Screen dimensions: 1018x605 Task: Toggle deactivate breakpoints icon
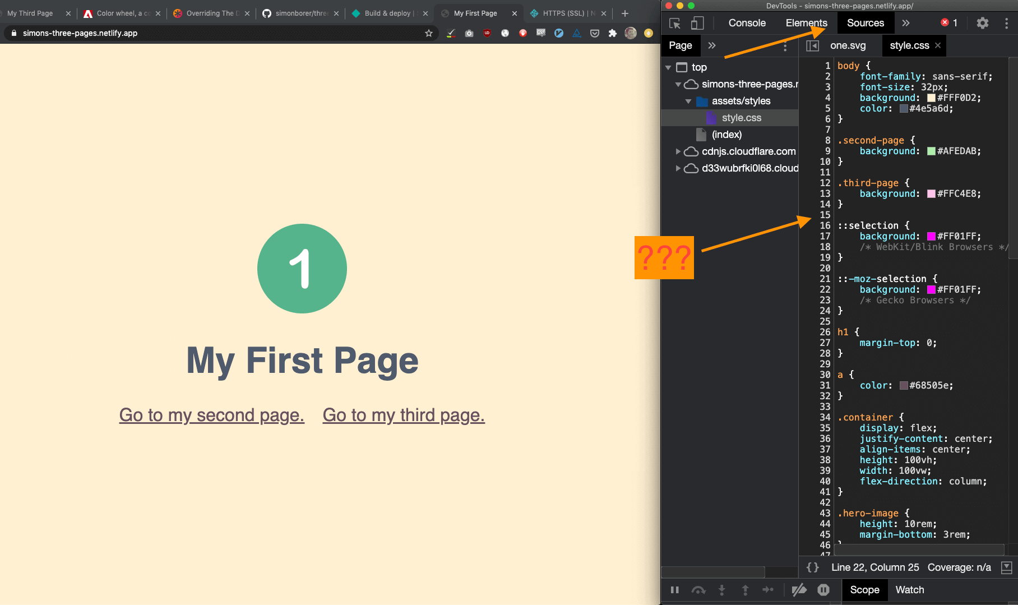tap(799, 590)
